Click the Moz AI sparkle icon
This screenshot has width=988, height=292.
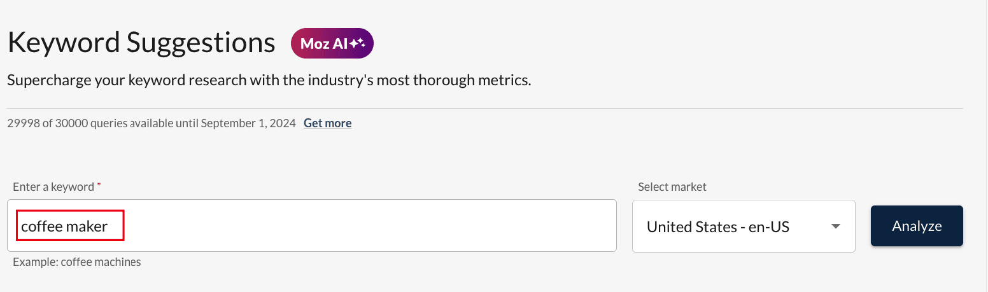357,43
